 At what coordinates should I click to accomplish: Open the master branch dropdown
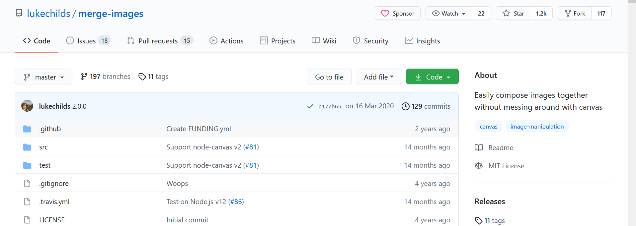point(43,77)
